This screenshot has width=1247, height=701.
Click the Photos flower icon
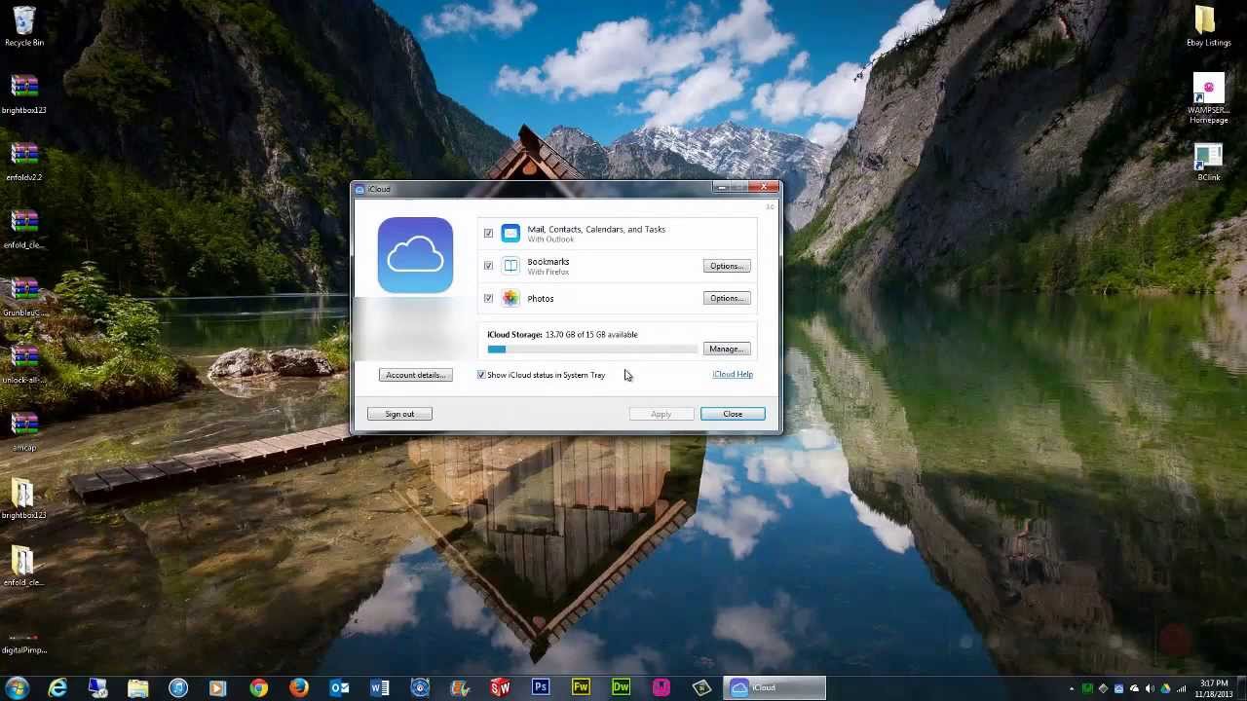[510, 298]
